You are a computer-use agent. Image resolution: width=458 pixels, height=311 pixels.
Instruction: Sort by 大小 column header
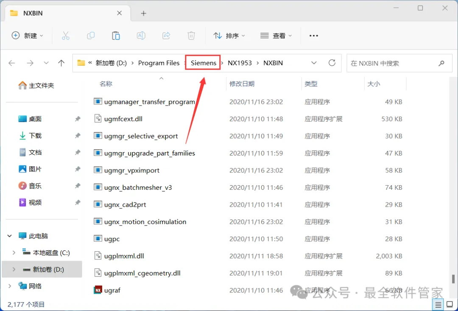click(374, 84)
